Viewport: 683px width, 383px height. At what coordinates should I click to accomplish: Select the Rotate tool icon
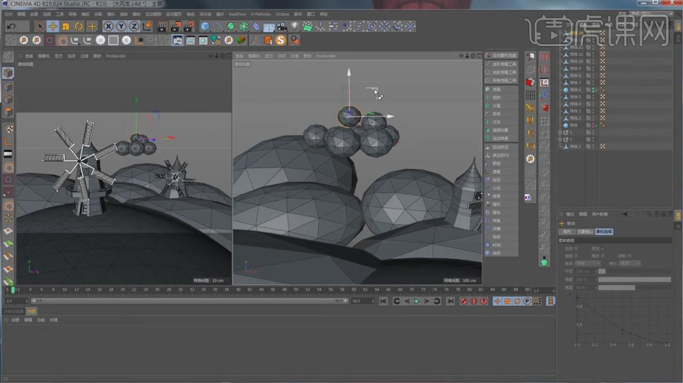coord(79,26)
